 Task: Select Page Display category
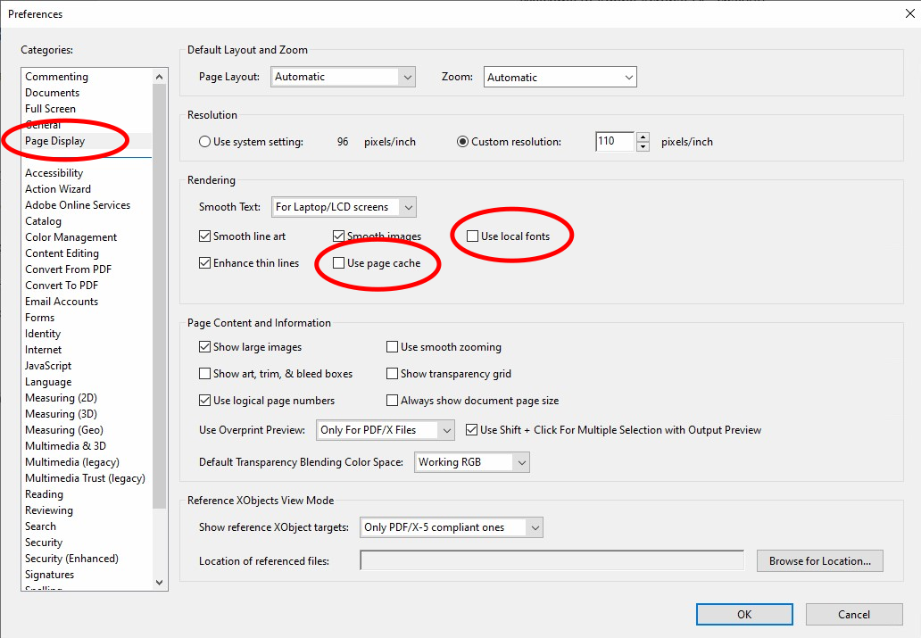pyautogui.click(x=55, y=141)
